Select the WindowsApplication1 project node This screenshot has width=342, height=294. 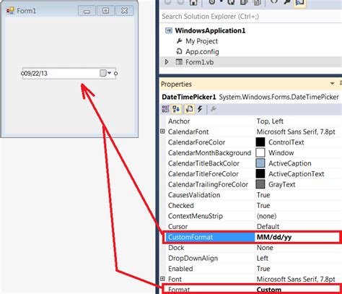coord(210,30)
